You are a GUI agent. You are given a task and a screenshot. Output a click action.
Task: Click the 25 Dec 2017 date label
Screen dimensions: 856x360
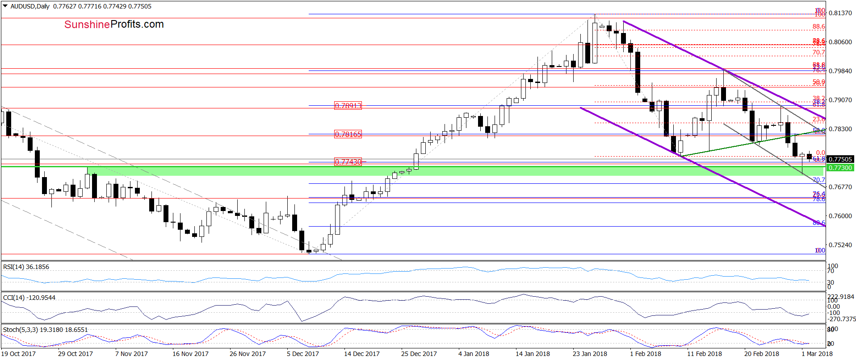[x=419, y=354]
